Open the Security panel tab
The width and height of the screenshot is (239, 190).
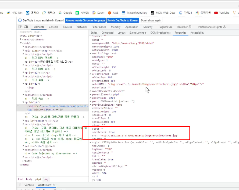[148, 27]
